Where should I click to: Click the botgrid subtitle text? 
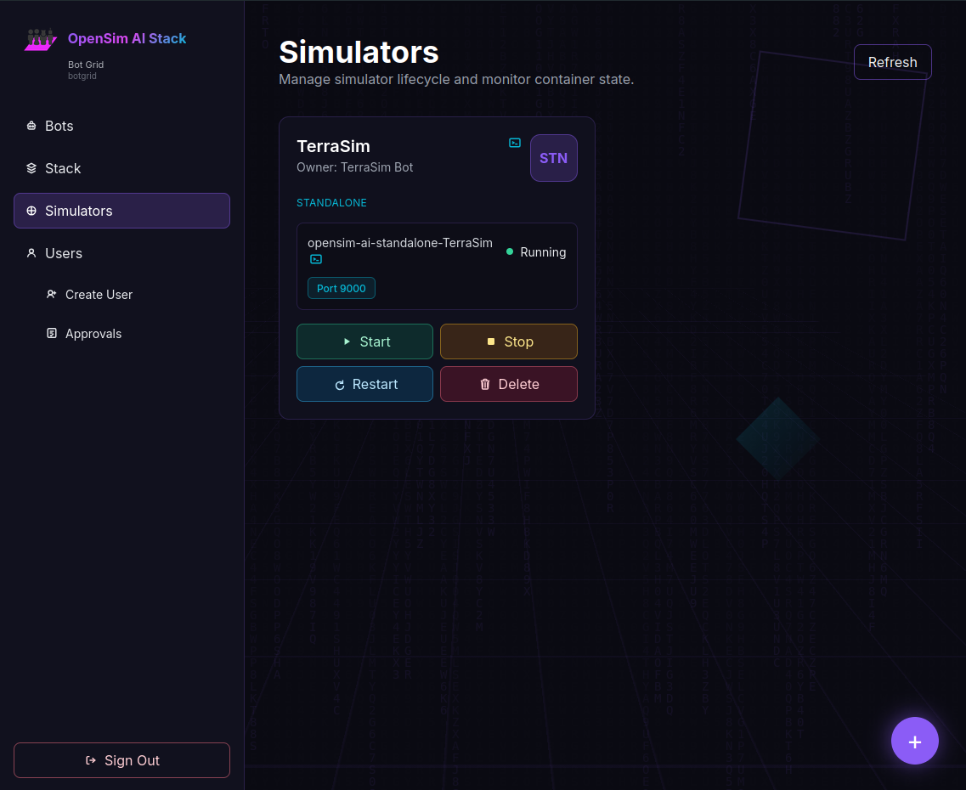point(82,76)
